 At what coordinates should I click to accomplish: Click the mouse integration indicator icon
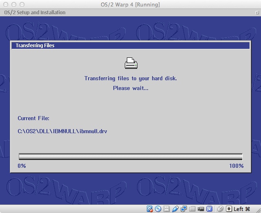point(220,209)
